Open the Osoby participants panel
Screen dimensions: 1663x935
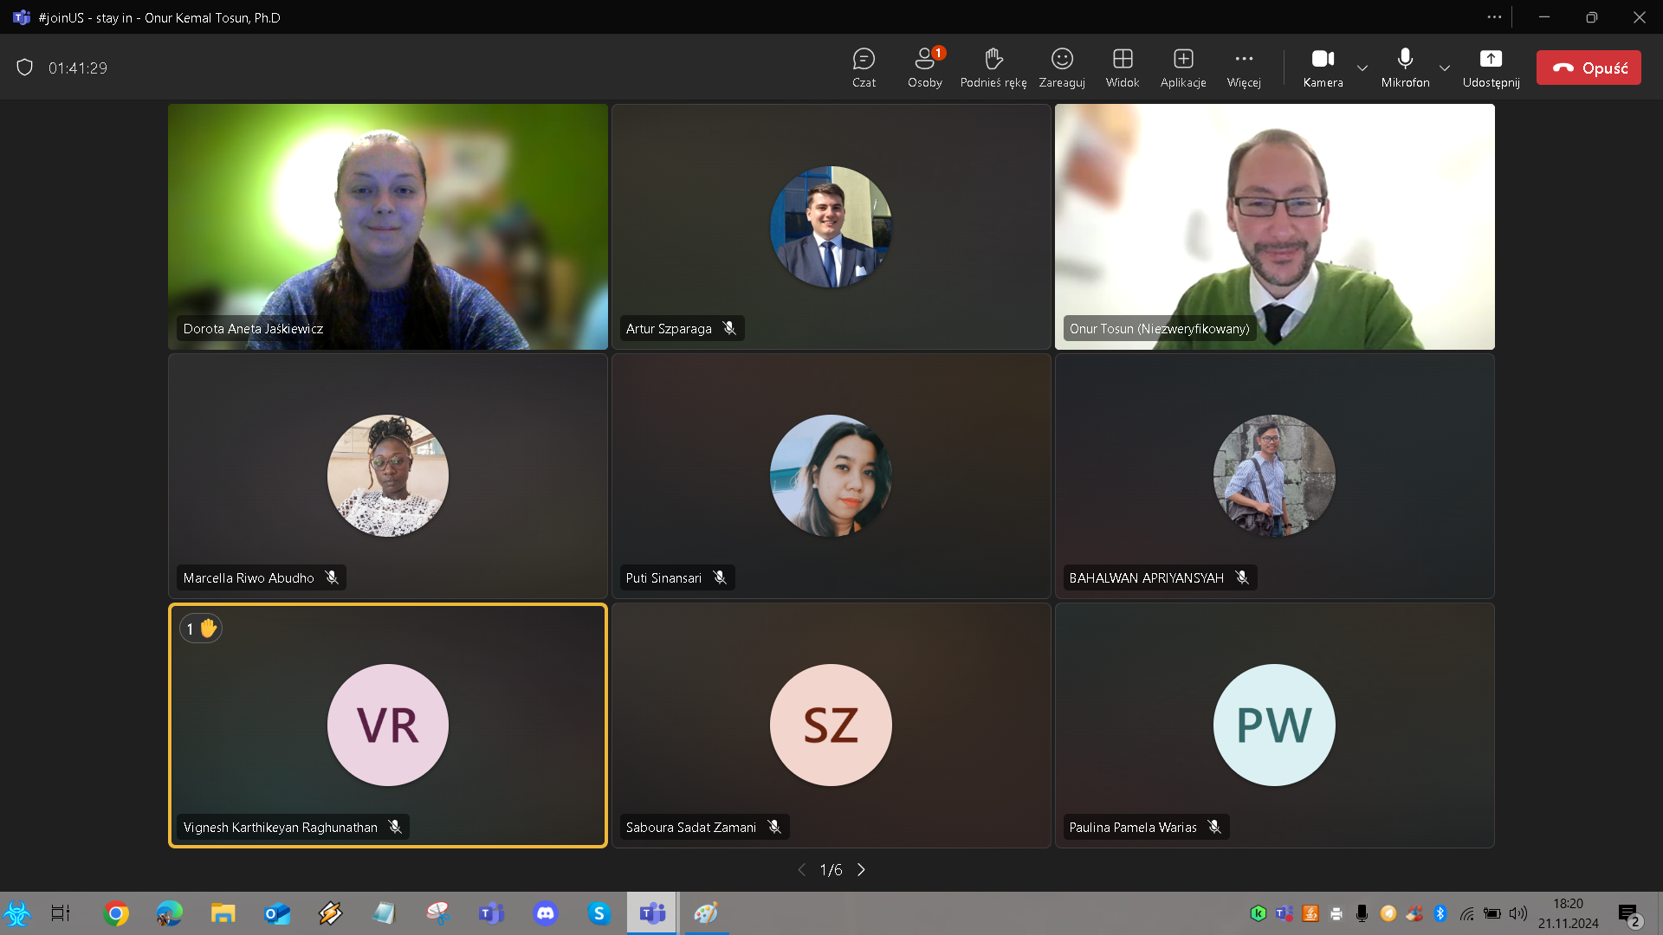point(924,68)
